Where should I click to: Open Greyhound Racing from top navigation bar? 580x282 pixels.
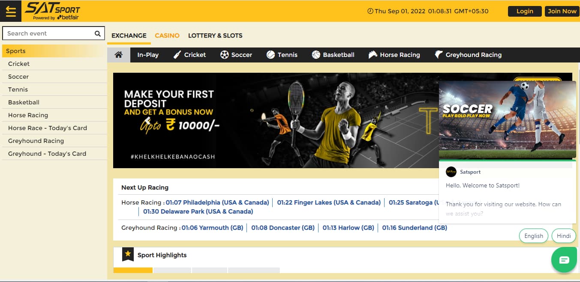click(x=468, y=55)
